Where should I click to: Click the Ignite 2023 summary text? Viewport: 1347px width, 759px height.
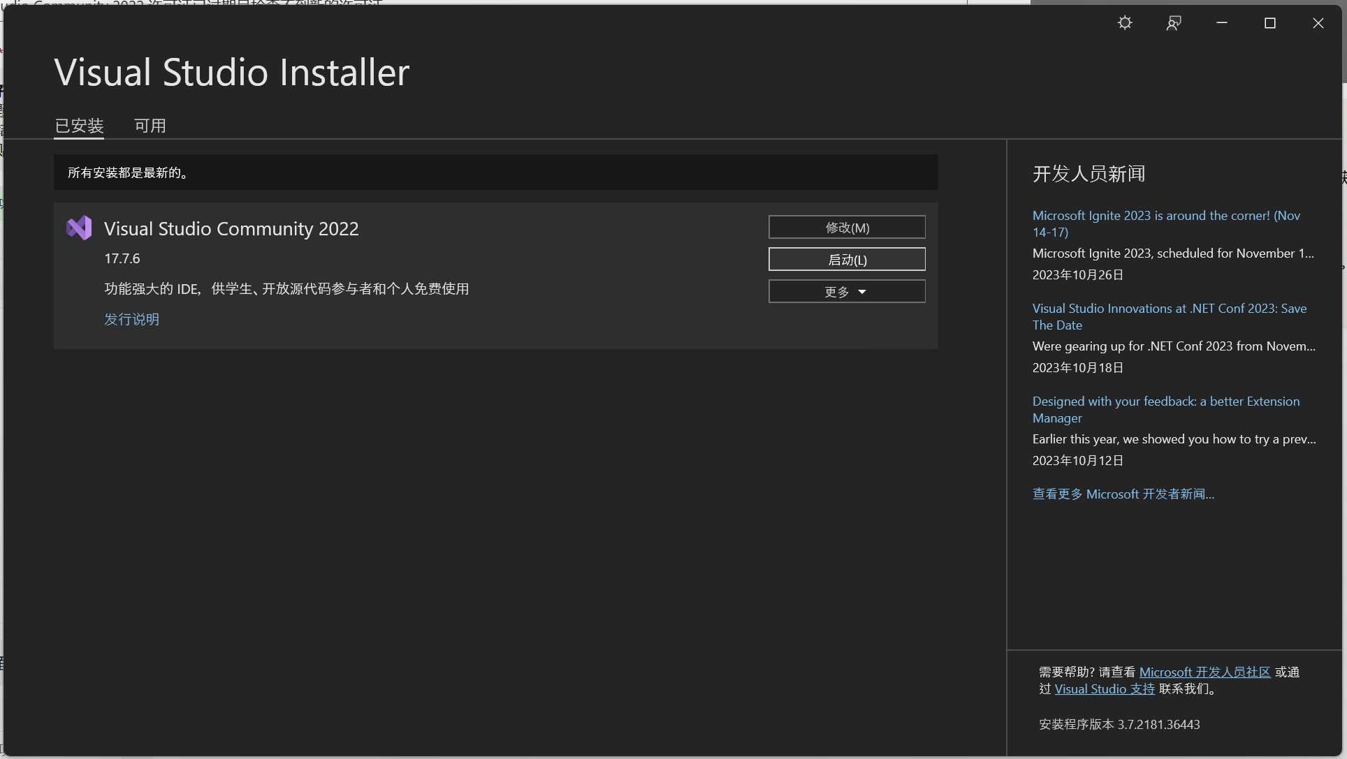click(1173, 253)
